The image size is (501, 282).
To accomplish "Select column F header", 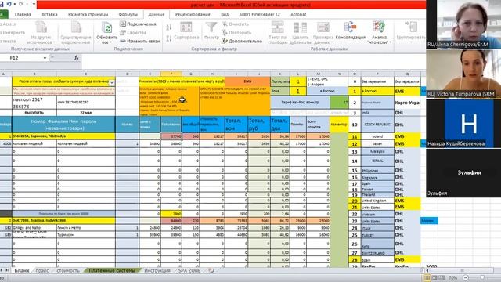I will [171, 74].
